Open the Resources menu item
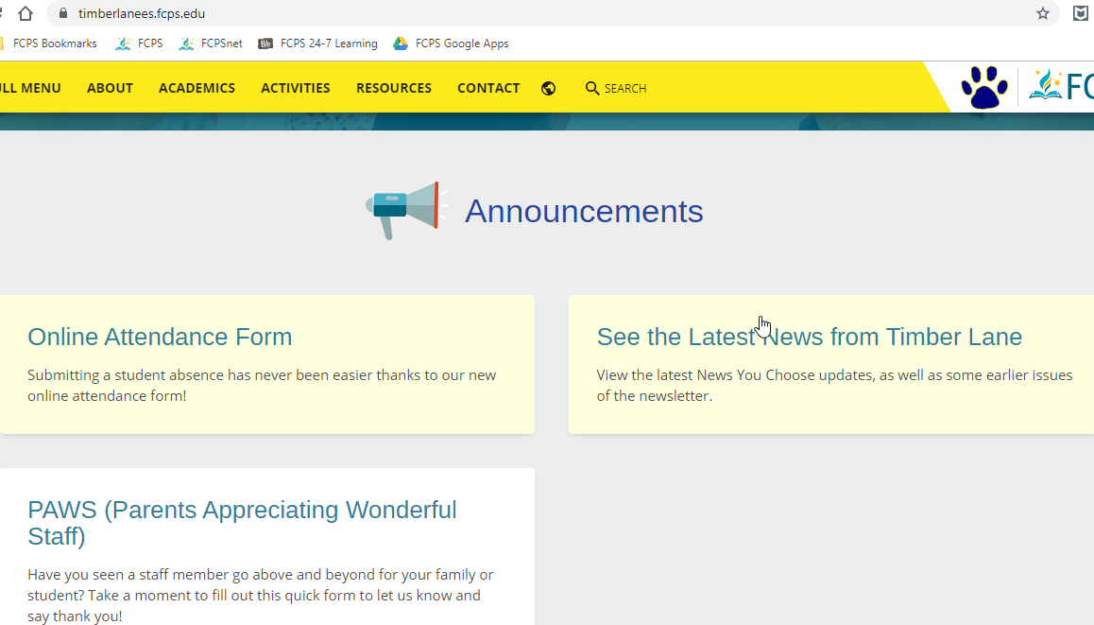The height and width of the screenshot is (625, 1094). (x=394, y=88)
